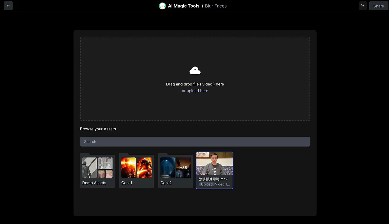This screenshot has width=389, height=224.
Task: Focus the assets Search field
Action: point(195,142)
